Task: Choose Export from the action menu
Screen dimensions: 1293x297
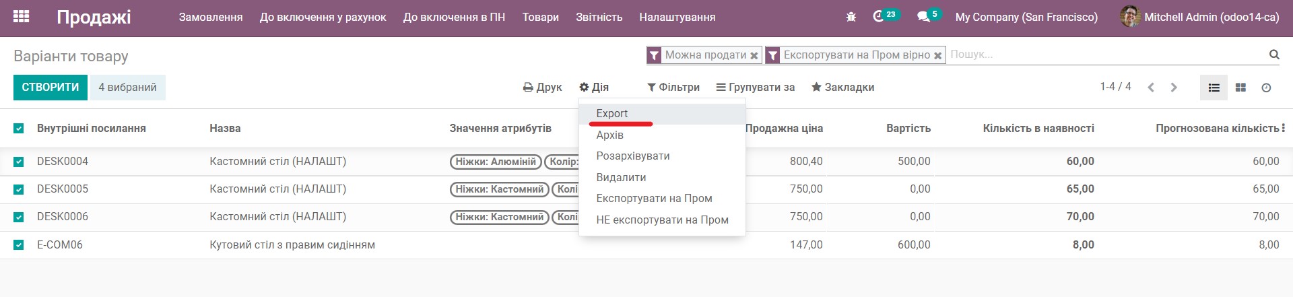Action: (662, 114)
